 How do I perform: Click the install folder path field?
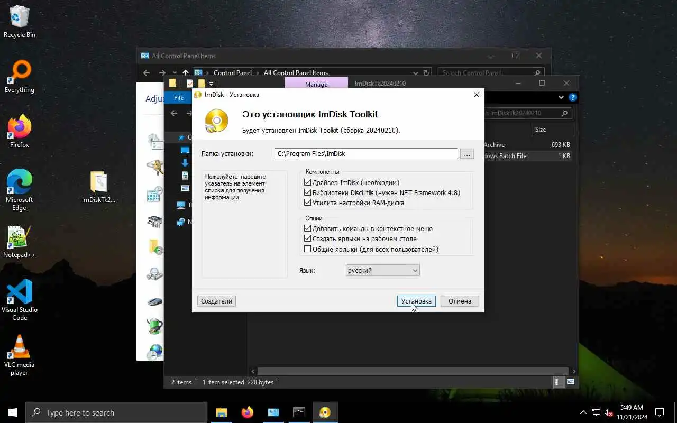[x=366, y=154]
